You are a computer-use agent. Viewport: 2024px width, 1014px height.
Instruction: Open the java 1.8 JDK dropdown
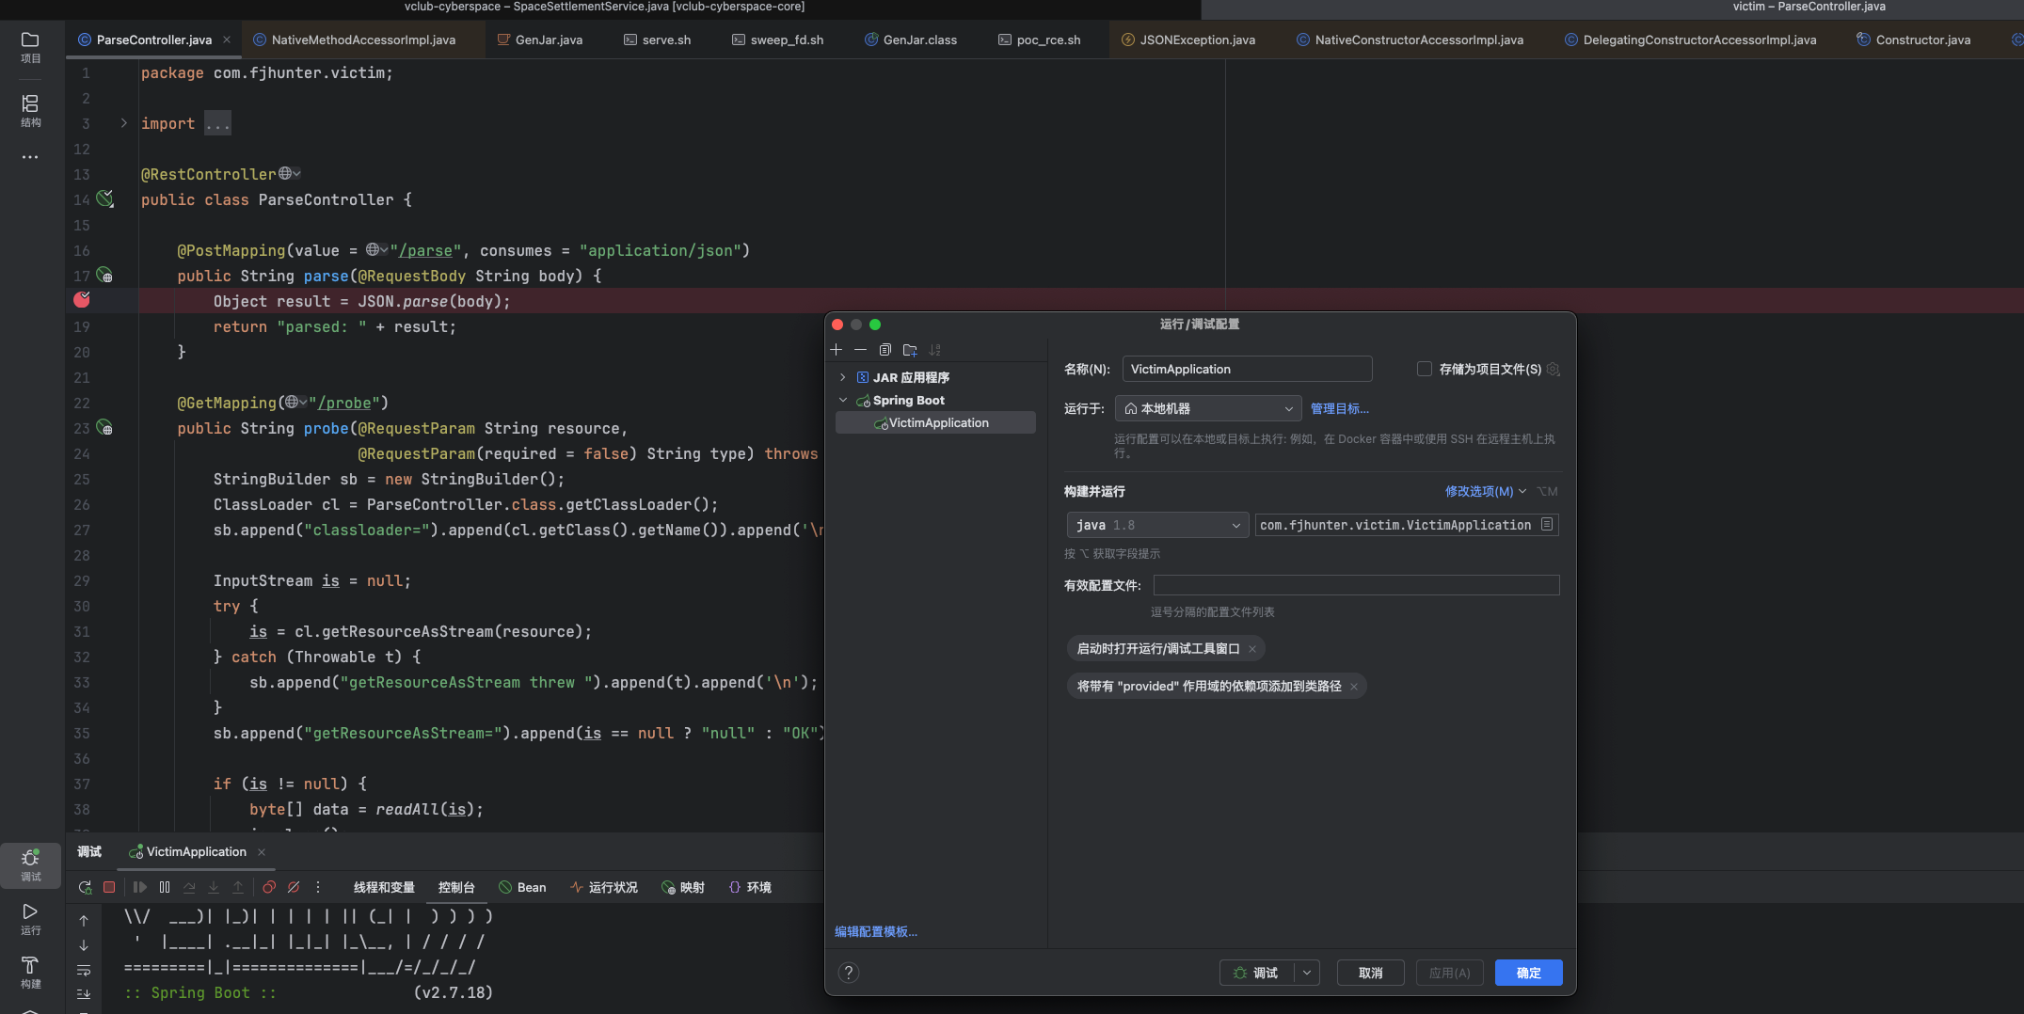click(x=1157, y=525)
